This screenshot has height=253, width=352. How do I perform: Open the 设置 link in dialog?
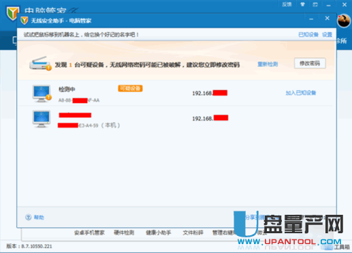pyautogui.click(x=327, y=35)
